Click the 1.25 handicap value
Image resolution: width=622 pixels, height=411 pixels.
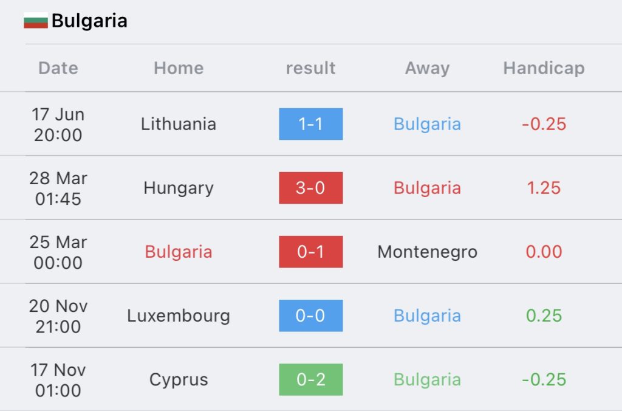(544, 188)
